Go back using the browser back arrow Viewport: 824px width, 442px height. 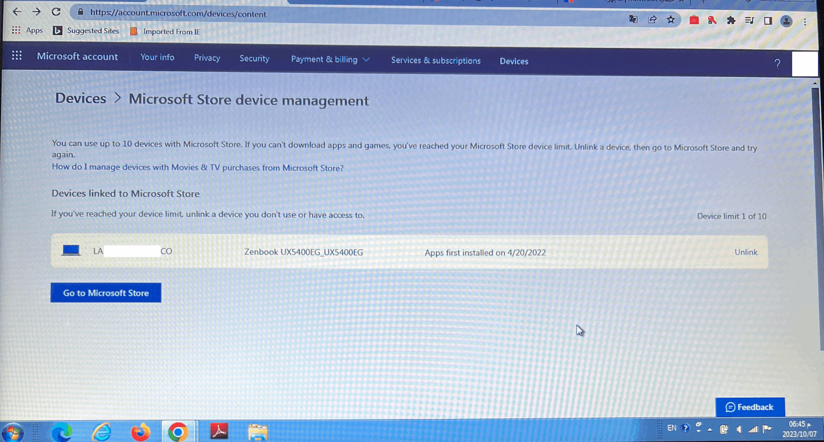17,12
